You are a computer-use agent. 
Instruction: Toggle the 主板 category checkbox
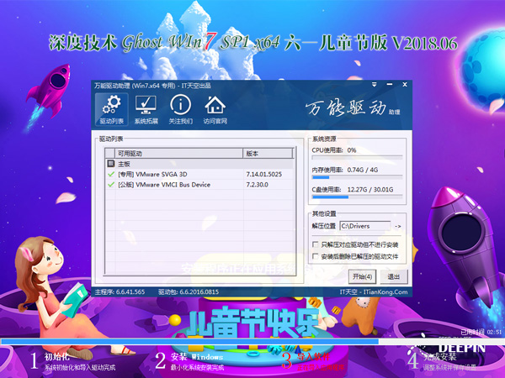point(111,164)
